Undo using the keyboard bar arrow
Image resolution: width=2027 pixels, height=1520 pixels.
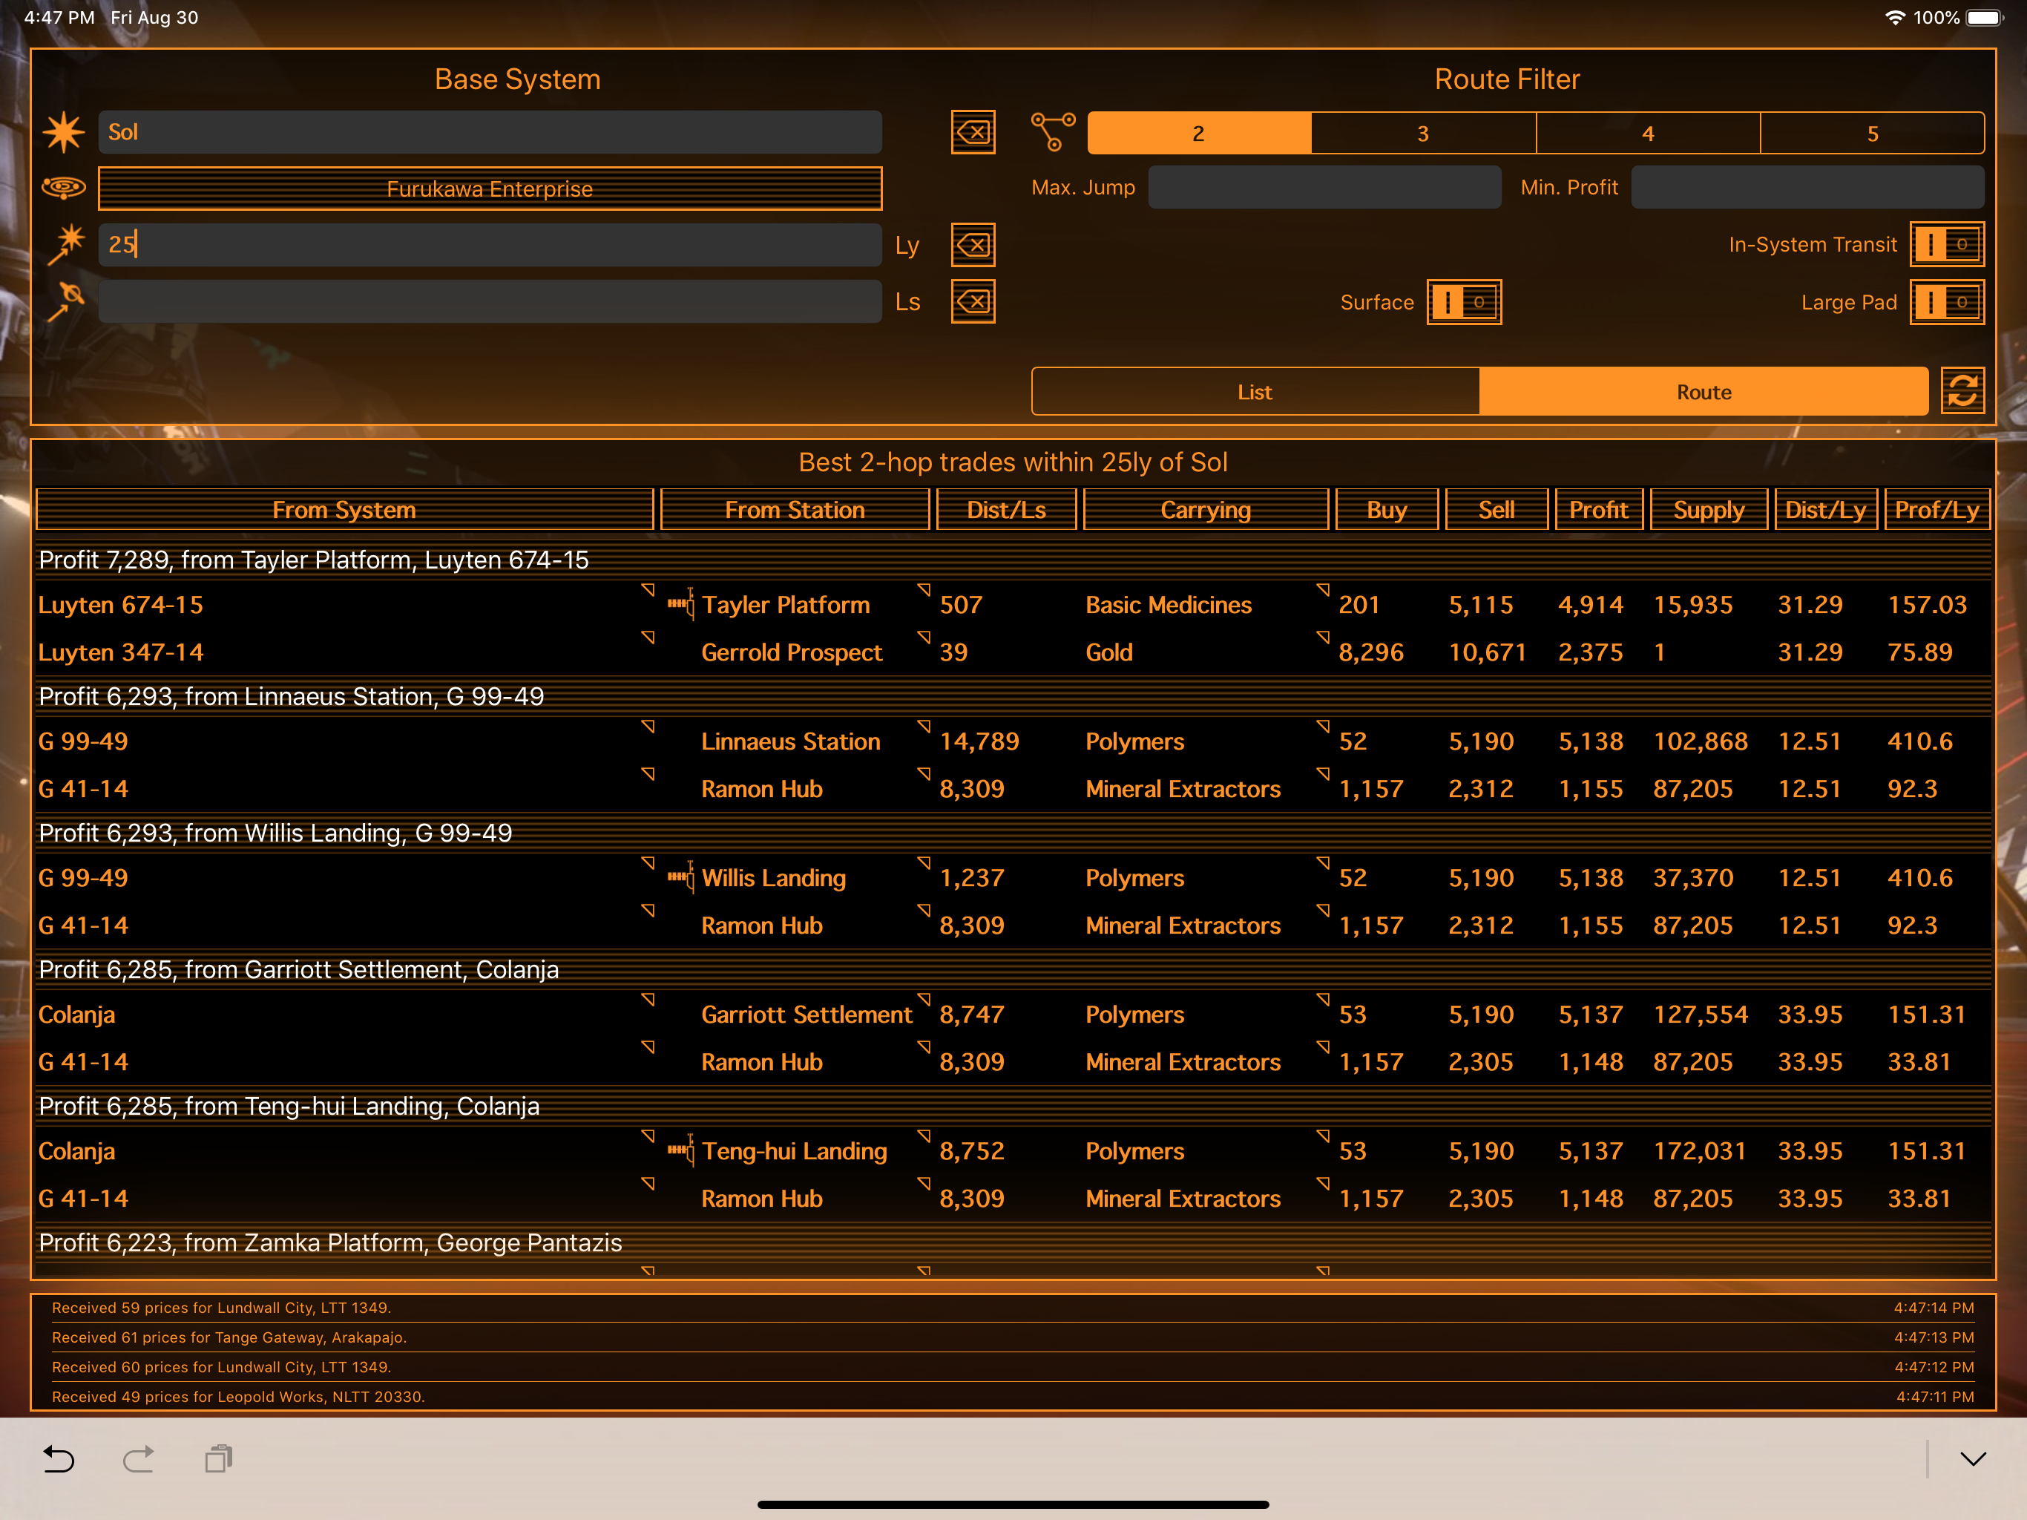[59, 1458]
